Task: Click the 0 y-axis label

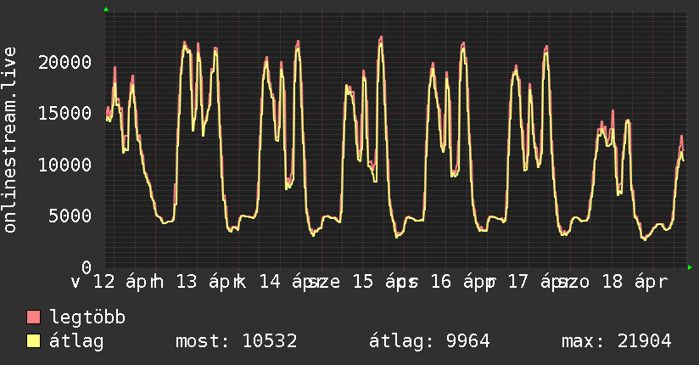Action: 86,267
